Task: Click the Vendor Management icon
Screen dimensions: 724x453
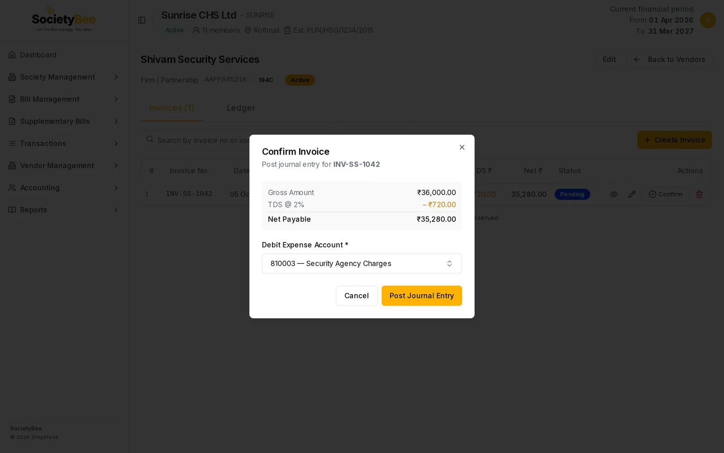Action: pos(12,166)
